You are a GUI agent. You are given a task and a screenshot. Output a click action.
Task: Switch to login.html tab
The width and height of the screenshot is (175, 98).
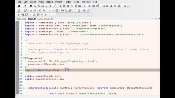[x=21, y=19]
